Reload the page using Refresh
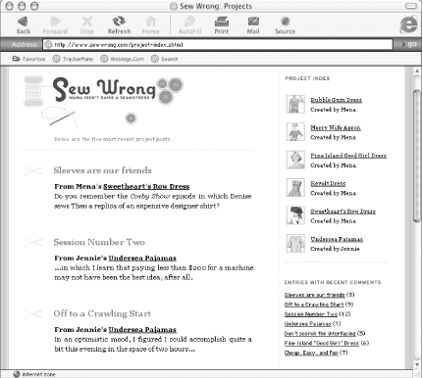This screenshot has height=378, width=423. point(119,25)
